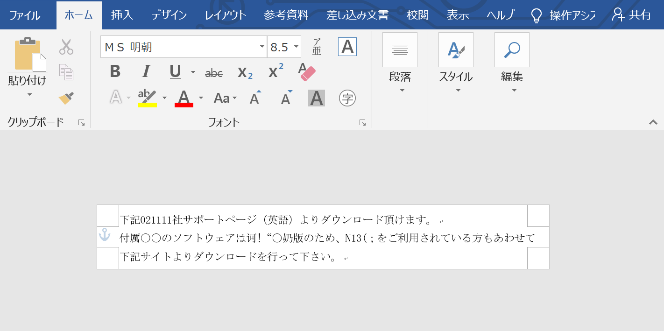The height and width of the screenshot is (331, 664).
Task: Clear all formatting with eraser icon
Action: [307, 72]
